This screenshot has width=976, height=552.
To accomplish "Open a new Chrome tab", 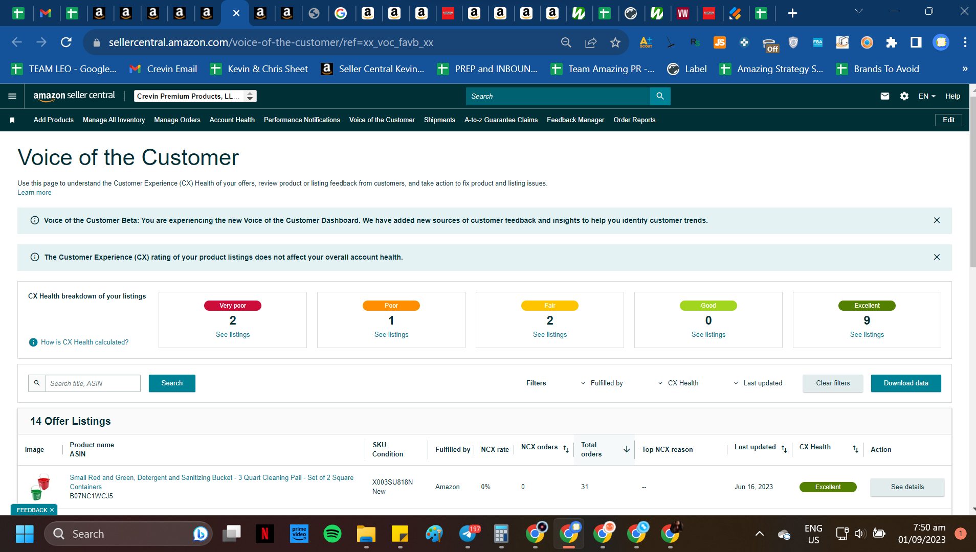I will click(792, 13).
